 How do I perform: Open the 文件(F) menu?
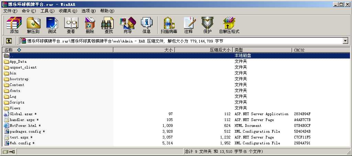click(10, 11)
